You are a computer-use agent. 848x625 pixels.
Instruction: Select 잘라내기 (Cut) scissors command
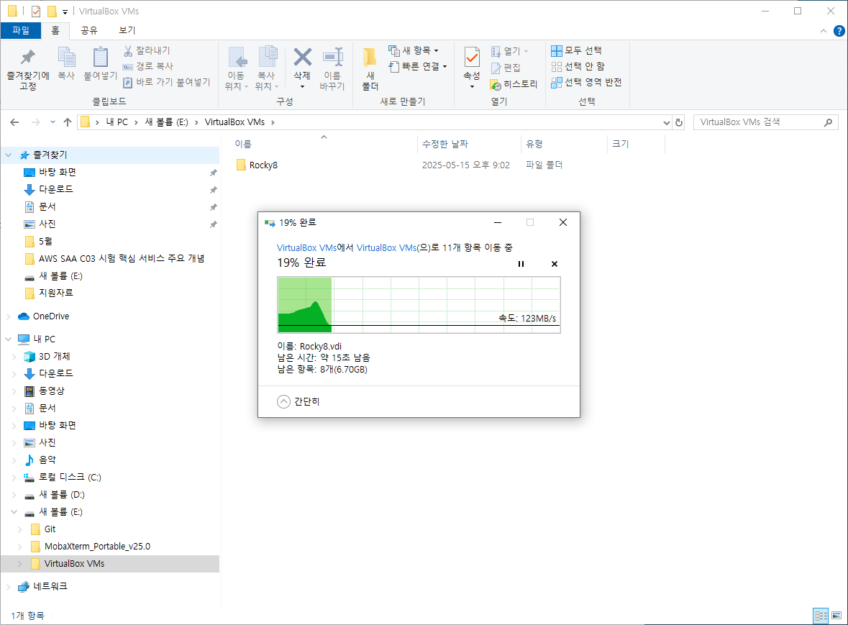(x=147, y=50)
